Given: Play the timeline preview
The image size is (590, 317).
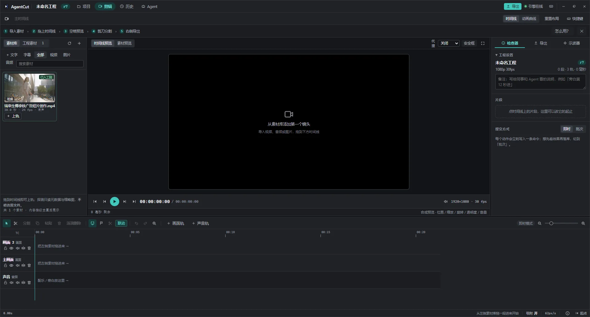Looking at the screenshot, I should coord(115,202).
